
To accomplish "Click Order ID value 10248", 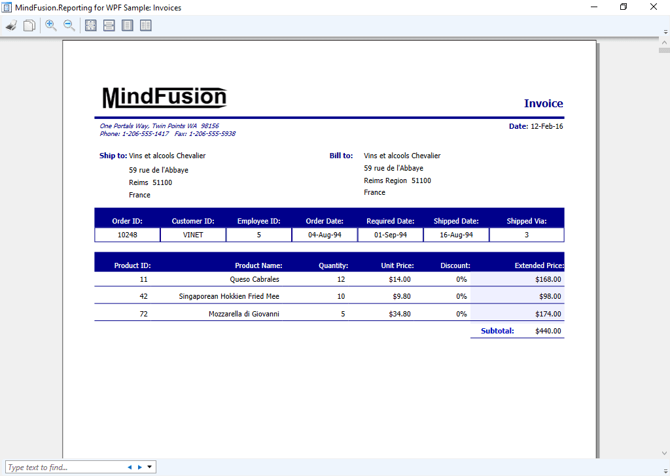I will [x=128, y=235].
